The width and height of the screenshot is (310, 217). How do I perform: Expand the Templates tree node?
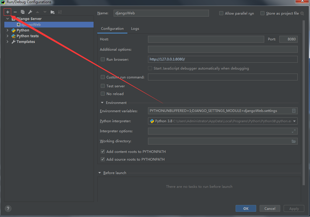point(7,42)
